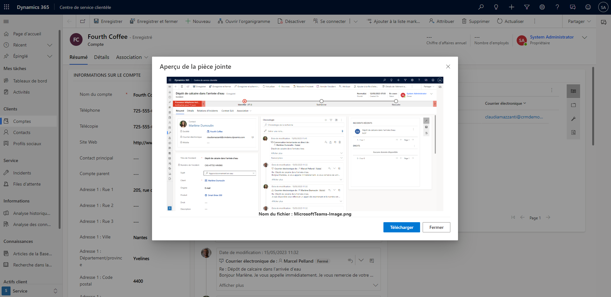Open Ouvrir l'organigramme command
This screenshot has height=297, width=611.
click(244, 21)
